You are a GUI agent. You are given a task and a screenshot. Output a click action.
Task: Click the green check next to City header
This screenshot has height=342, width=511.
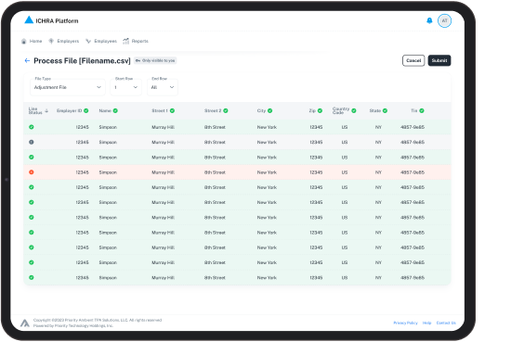click(x=269, y=111)
